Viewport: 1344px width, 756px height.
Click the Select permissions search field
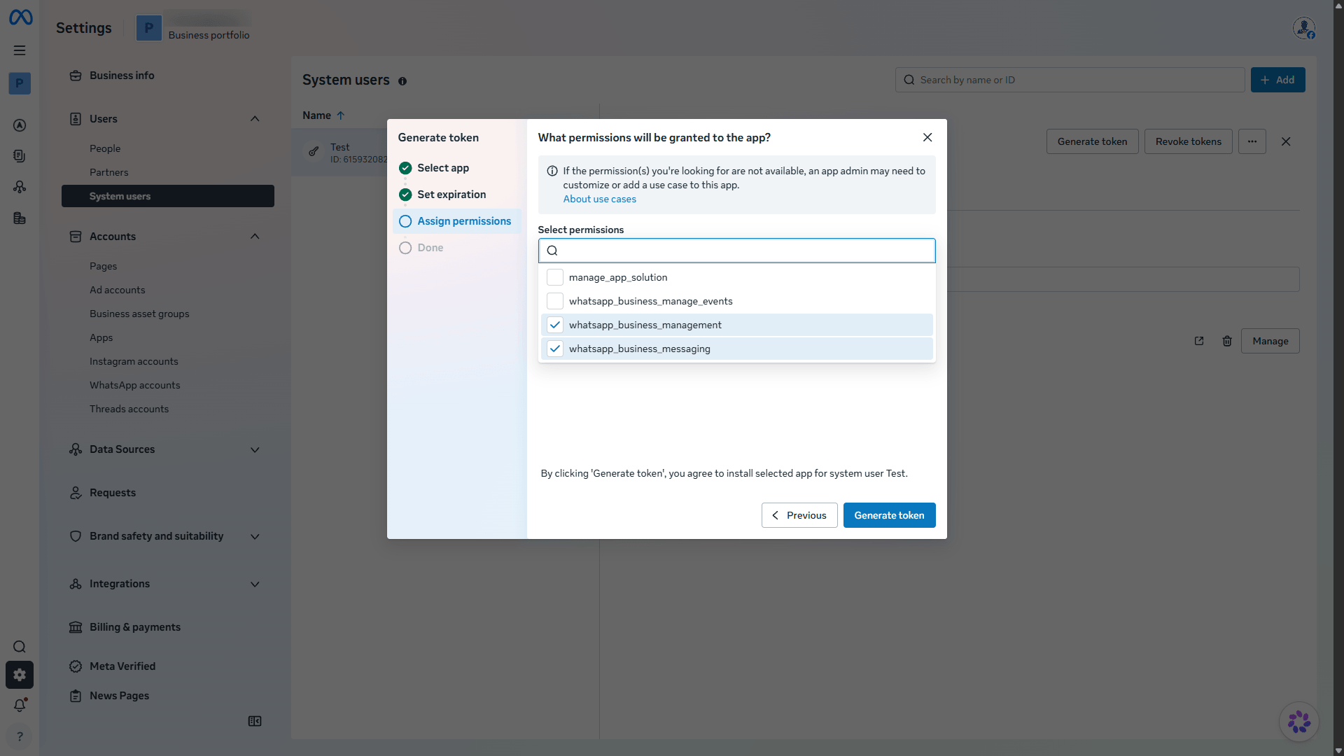[x=736, y=251]
